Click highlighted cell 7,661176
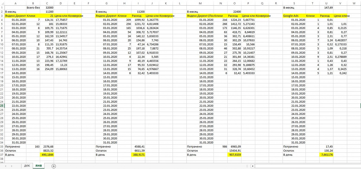 pos(326,155)
